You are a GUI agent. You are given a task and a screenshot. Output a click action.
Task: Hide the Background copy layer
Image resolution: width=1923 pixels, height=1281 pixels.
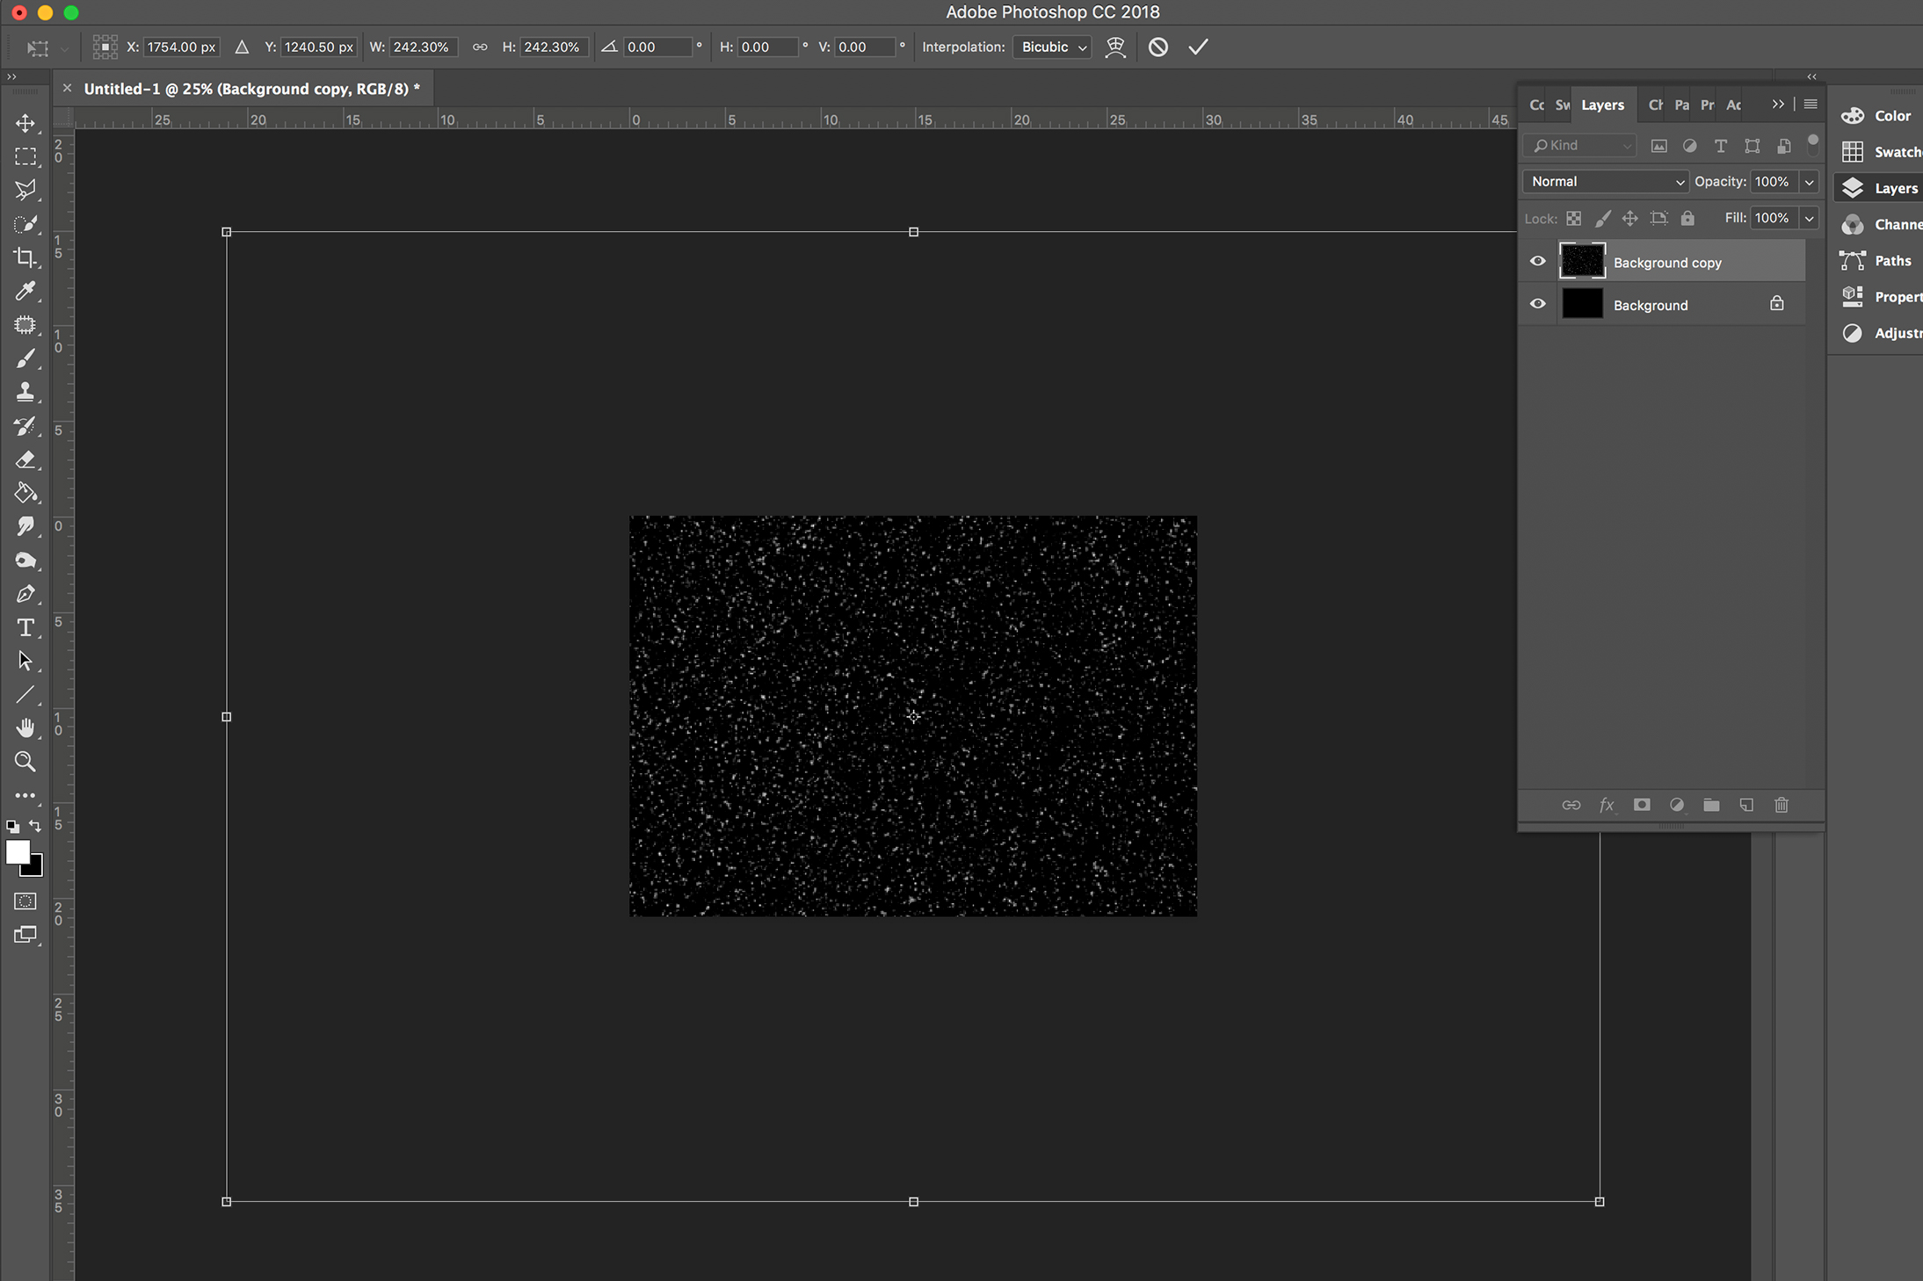(x=1537, y=261)
